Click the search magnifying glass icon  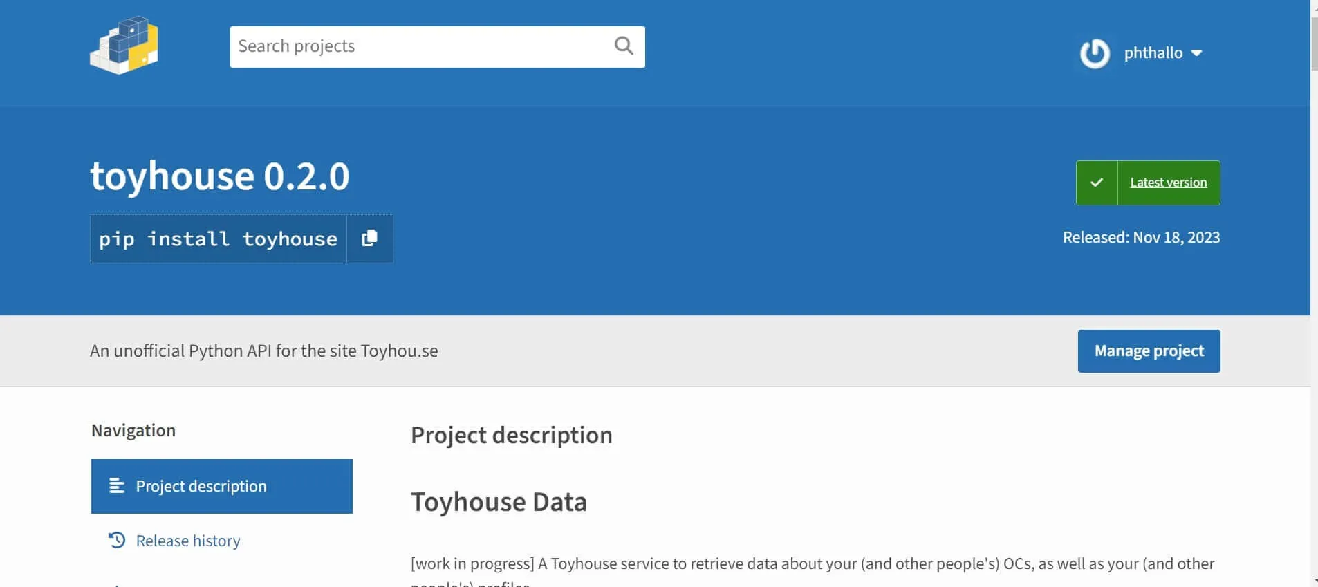click(622, 46)
